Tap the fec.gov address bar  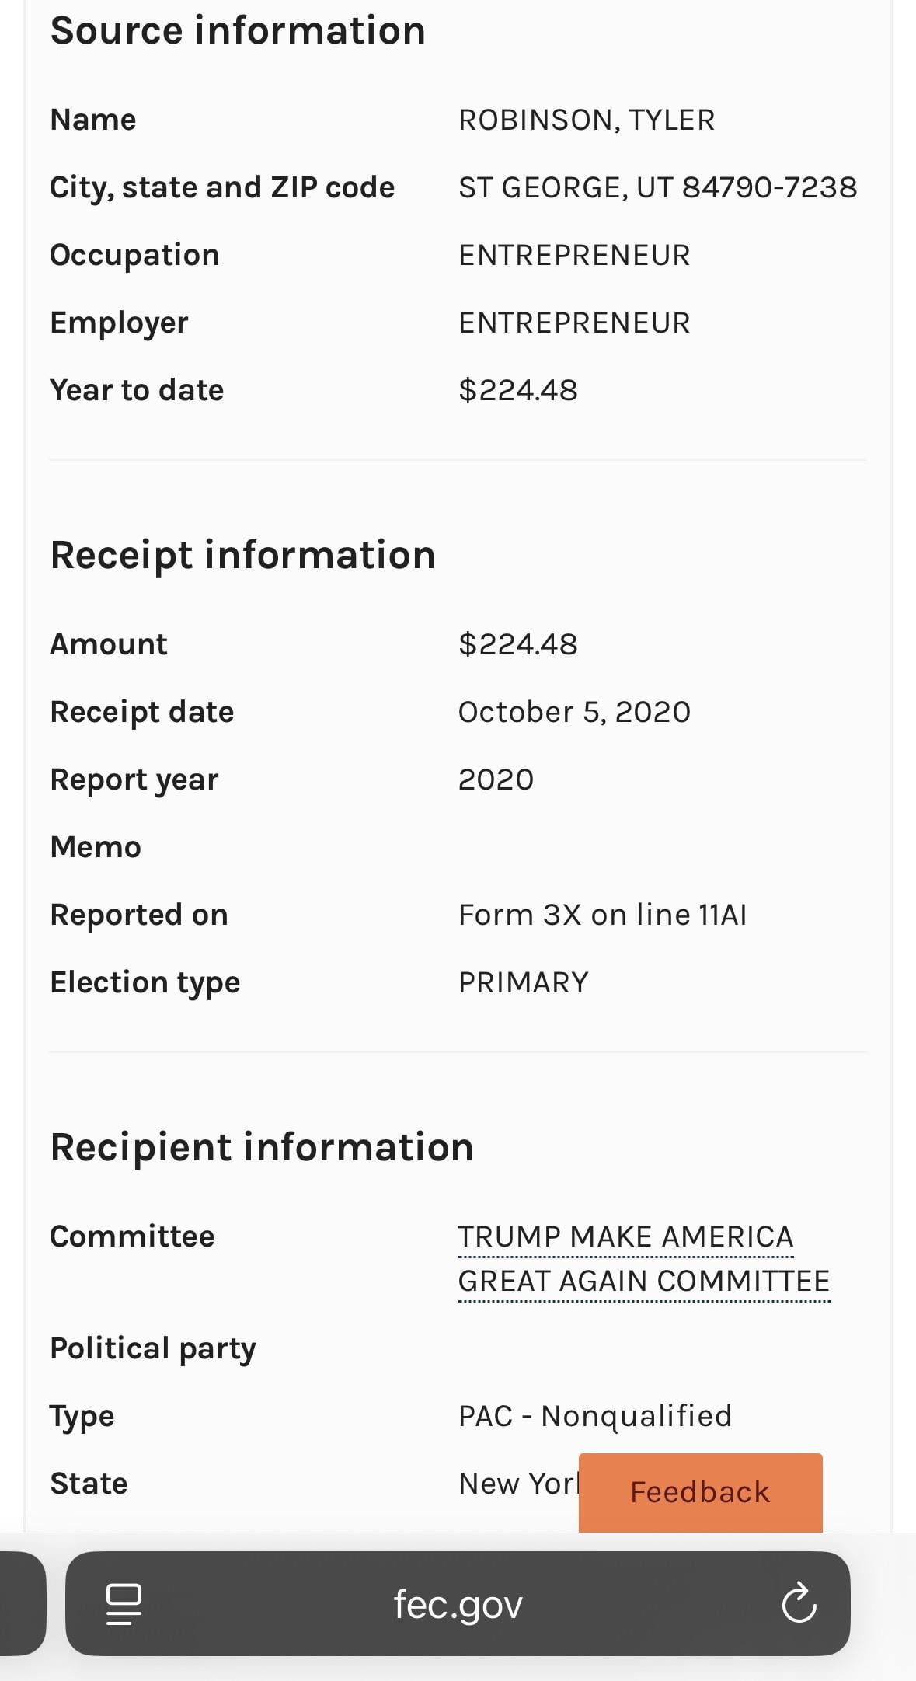point(458,1604)
